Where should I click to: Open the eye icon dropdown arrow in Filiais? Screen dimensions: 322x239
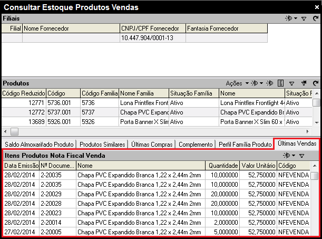tap(296, 18)
